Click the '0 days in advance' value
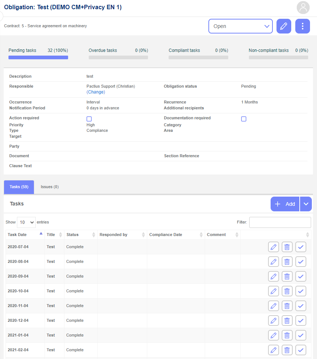The height and width of the screenshot is (359, 317). coord(103,108)
